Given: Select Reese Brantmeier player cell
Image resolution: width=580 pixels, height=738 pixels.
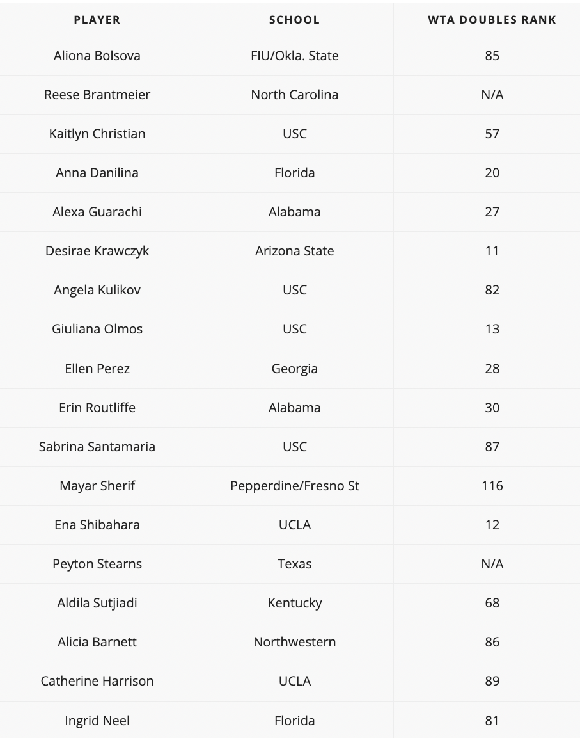Looking at the screenshot, I should (97, 95).
